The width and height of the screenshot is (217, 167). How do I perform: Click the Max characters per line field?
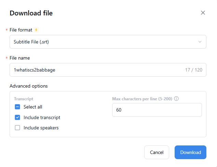click(157, 110)
